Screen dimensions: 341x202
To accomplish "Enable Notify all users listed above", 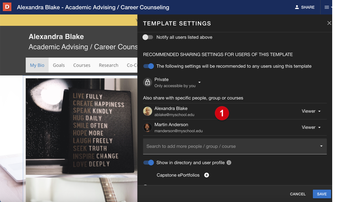I will 148,37.
